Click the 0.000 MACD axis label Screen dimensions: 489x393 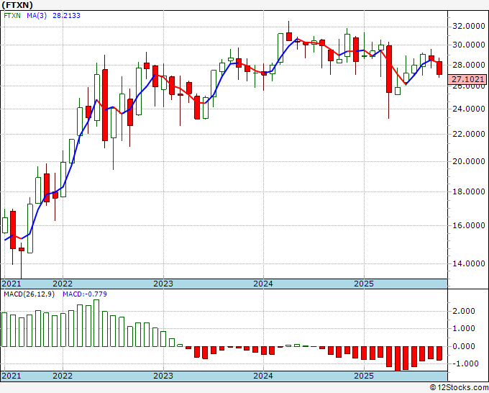[x=464, y=346]
